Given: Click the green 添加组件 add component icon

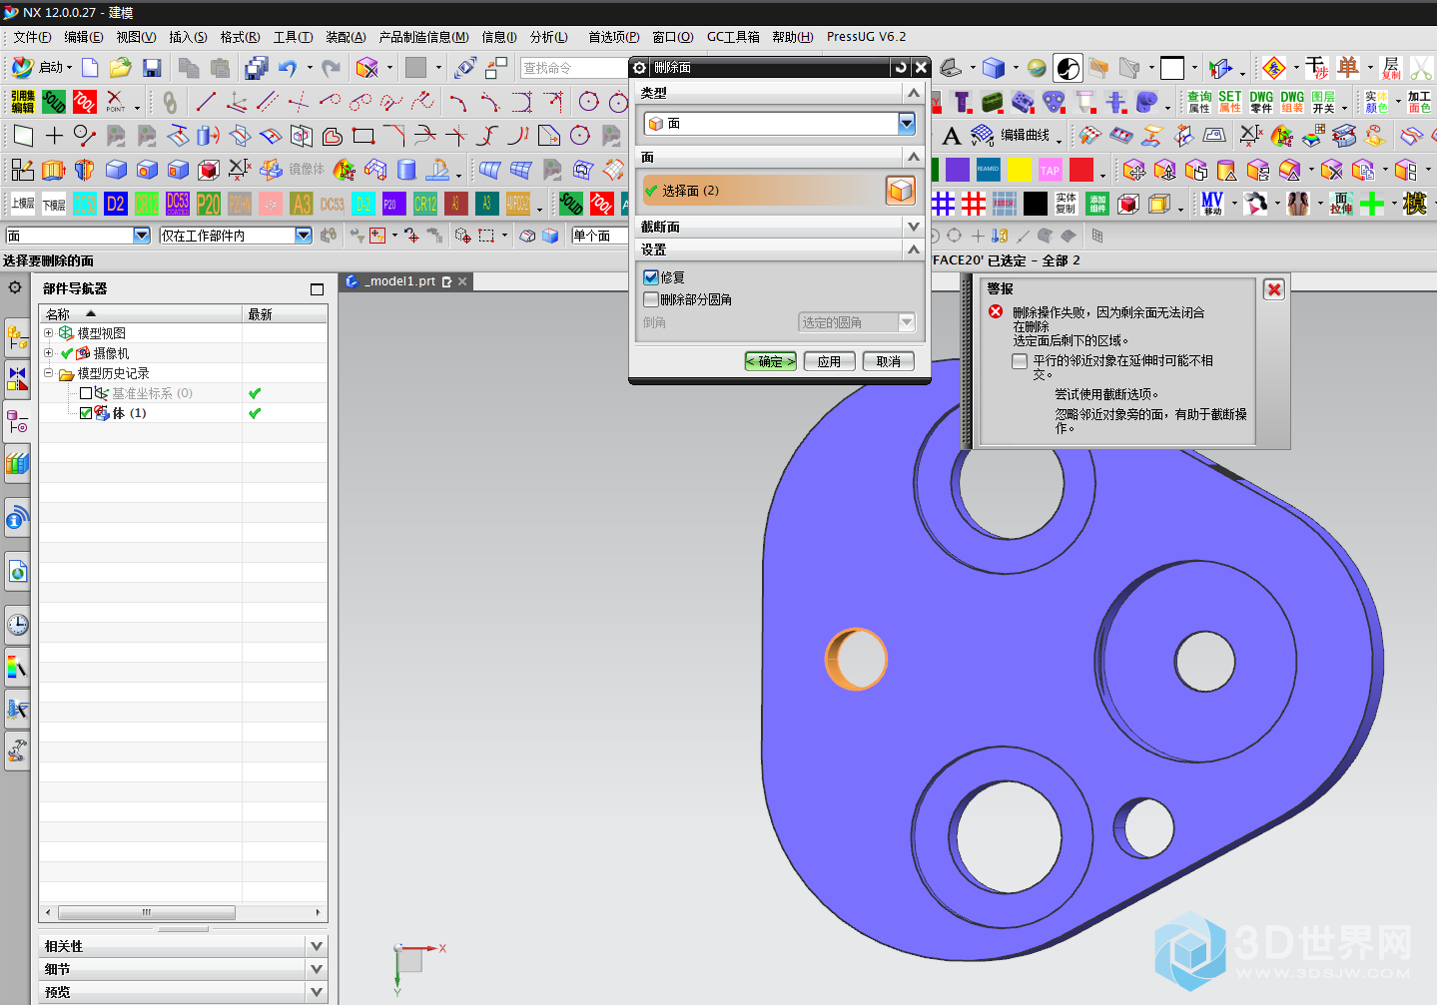Looking at the screenshot, I should tap(1097, 204).
